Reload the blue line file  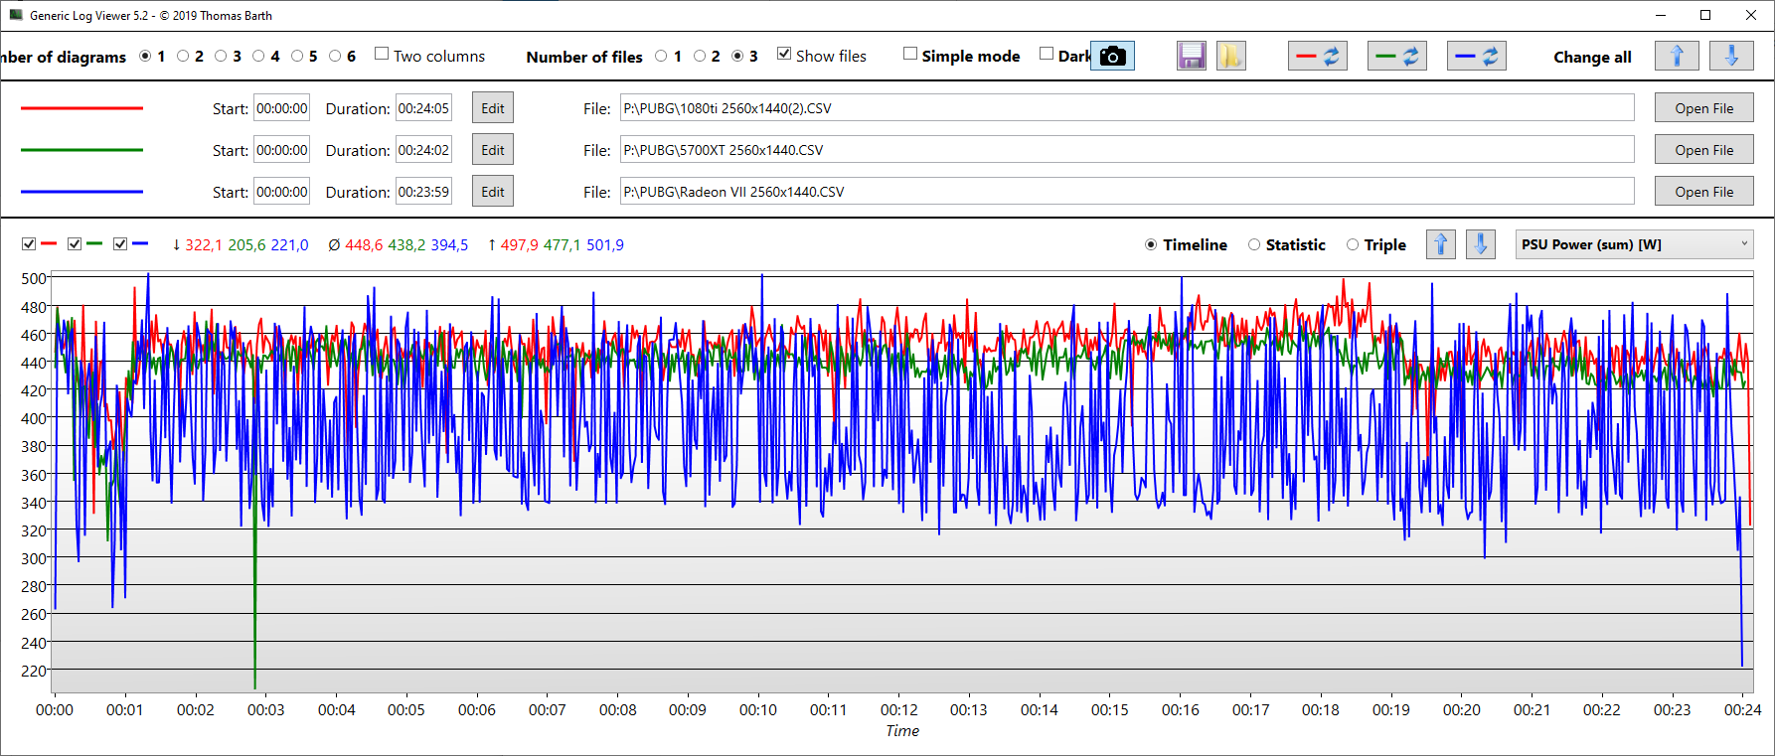(1476, 57)
